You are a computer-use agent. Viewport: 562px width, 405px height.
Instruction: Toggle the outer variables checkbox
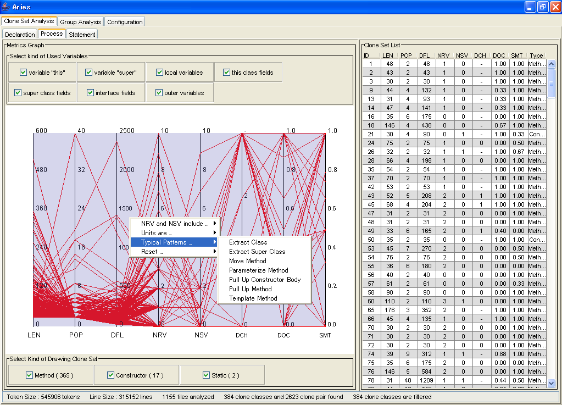[x=160, y=93]
